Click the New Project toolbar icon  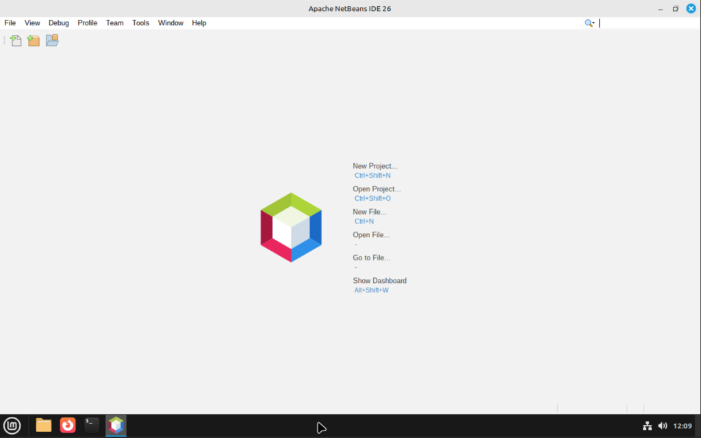[33, 40]
